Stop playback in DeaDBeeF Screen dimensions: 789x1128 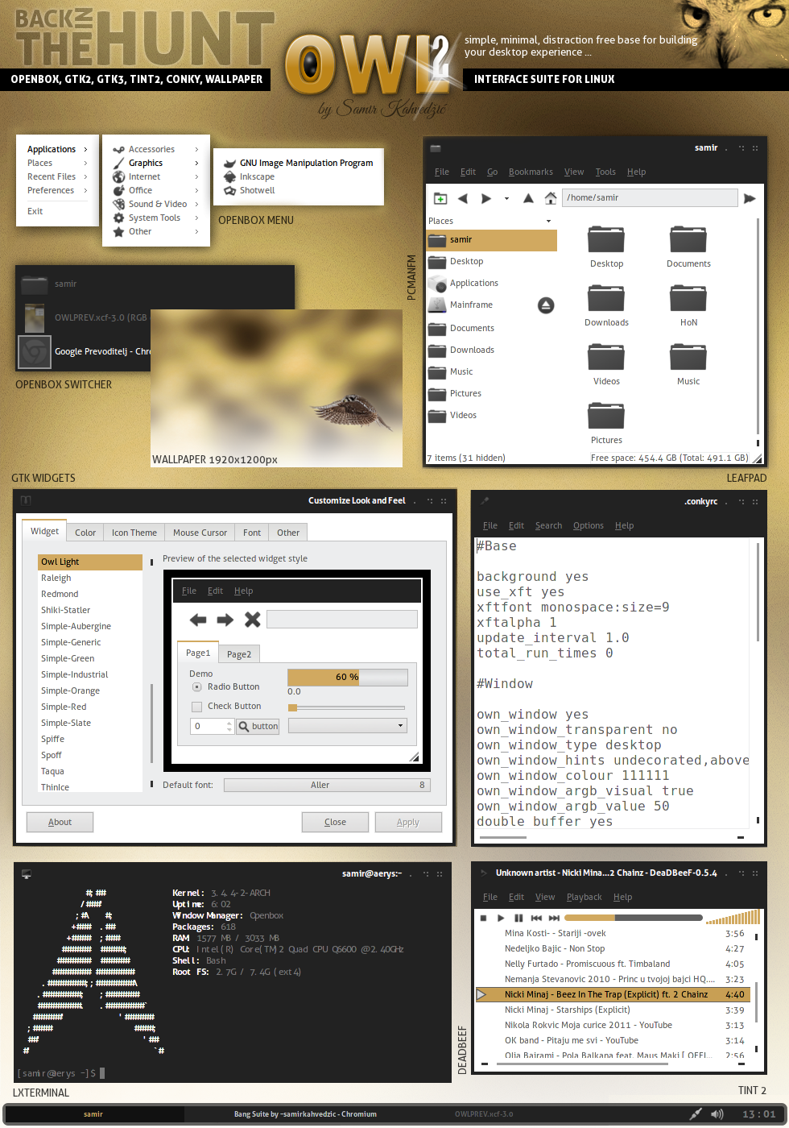coord(483,918)
